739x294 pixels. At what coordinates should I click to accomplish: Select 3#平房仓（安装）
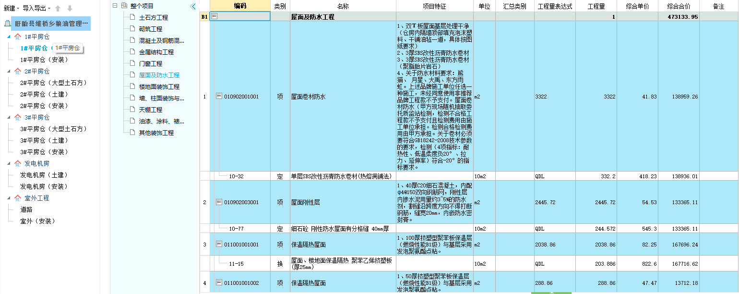[44, 152]
